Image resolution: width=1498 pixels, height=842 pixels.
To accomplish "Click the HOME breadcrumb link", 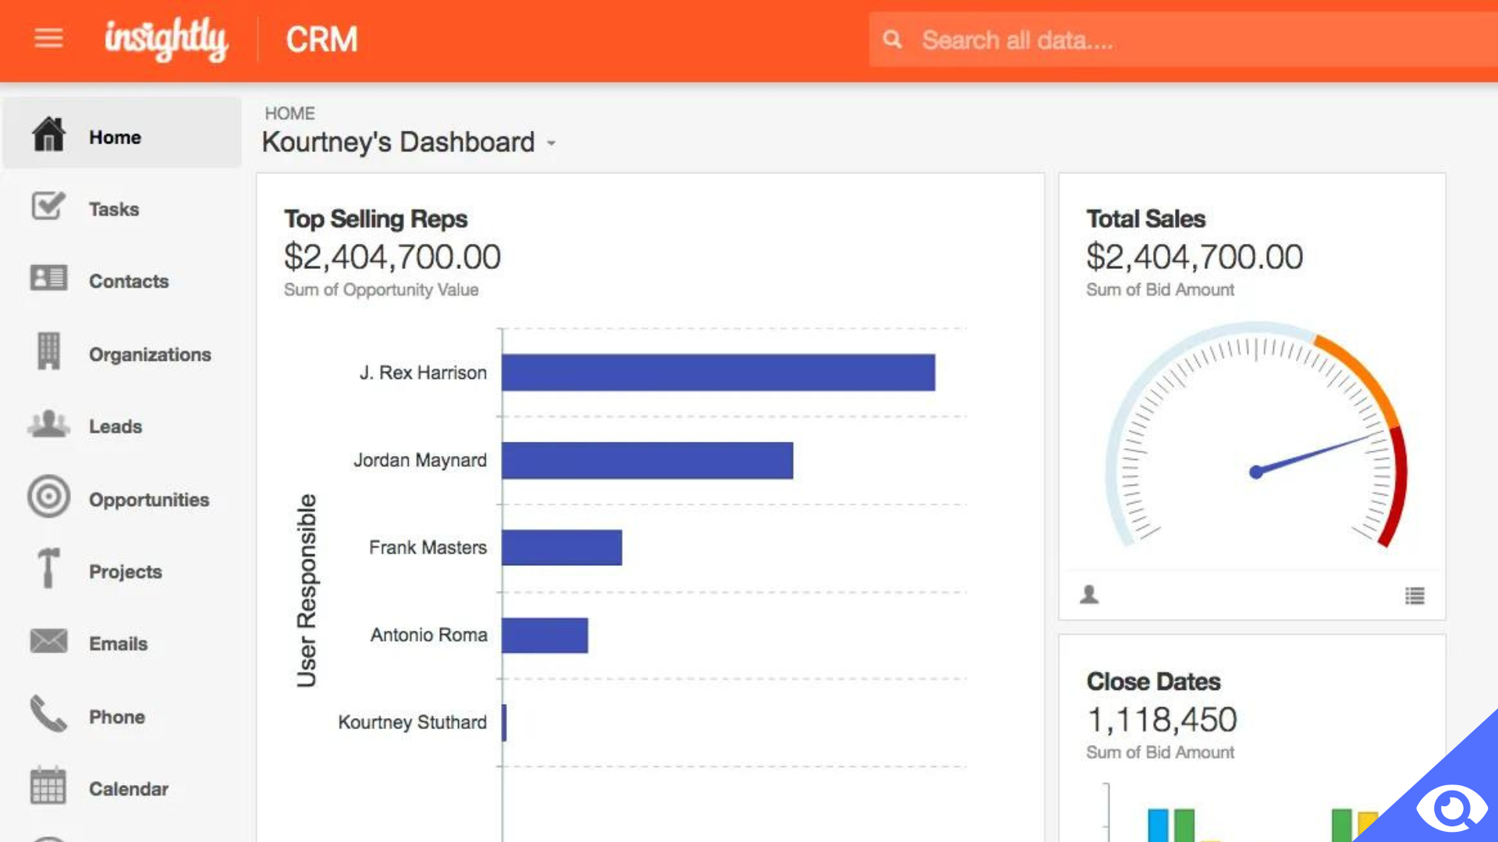I will tap(289, 113).
